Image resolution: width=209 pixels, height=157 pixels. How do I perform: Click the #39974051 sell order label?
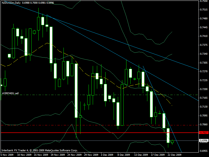click(x=10, y=93)
